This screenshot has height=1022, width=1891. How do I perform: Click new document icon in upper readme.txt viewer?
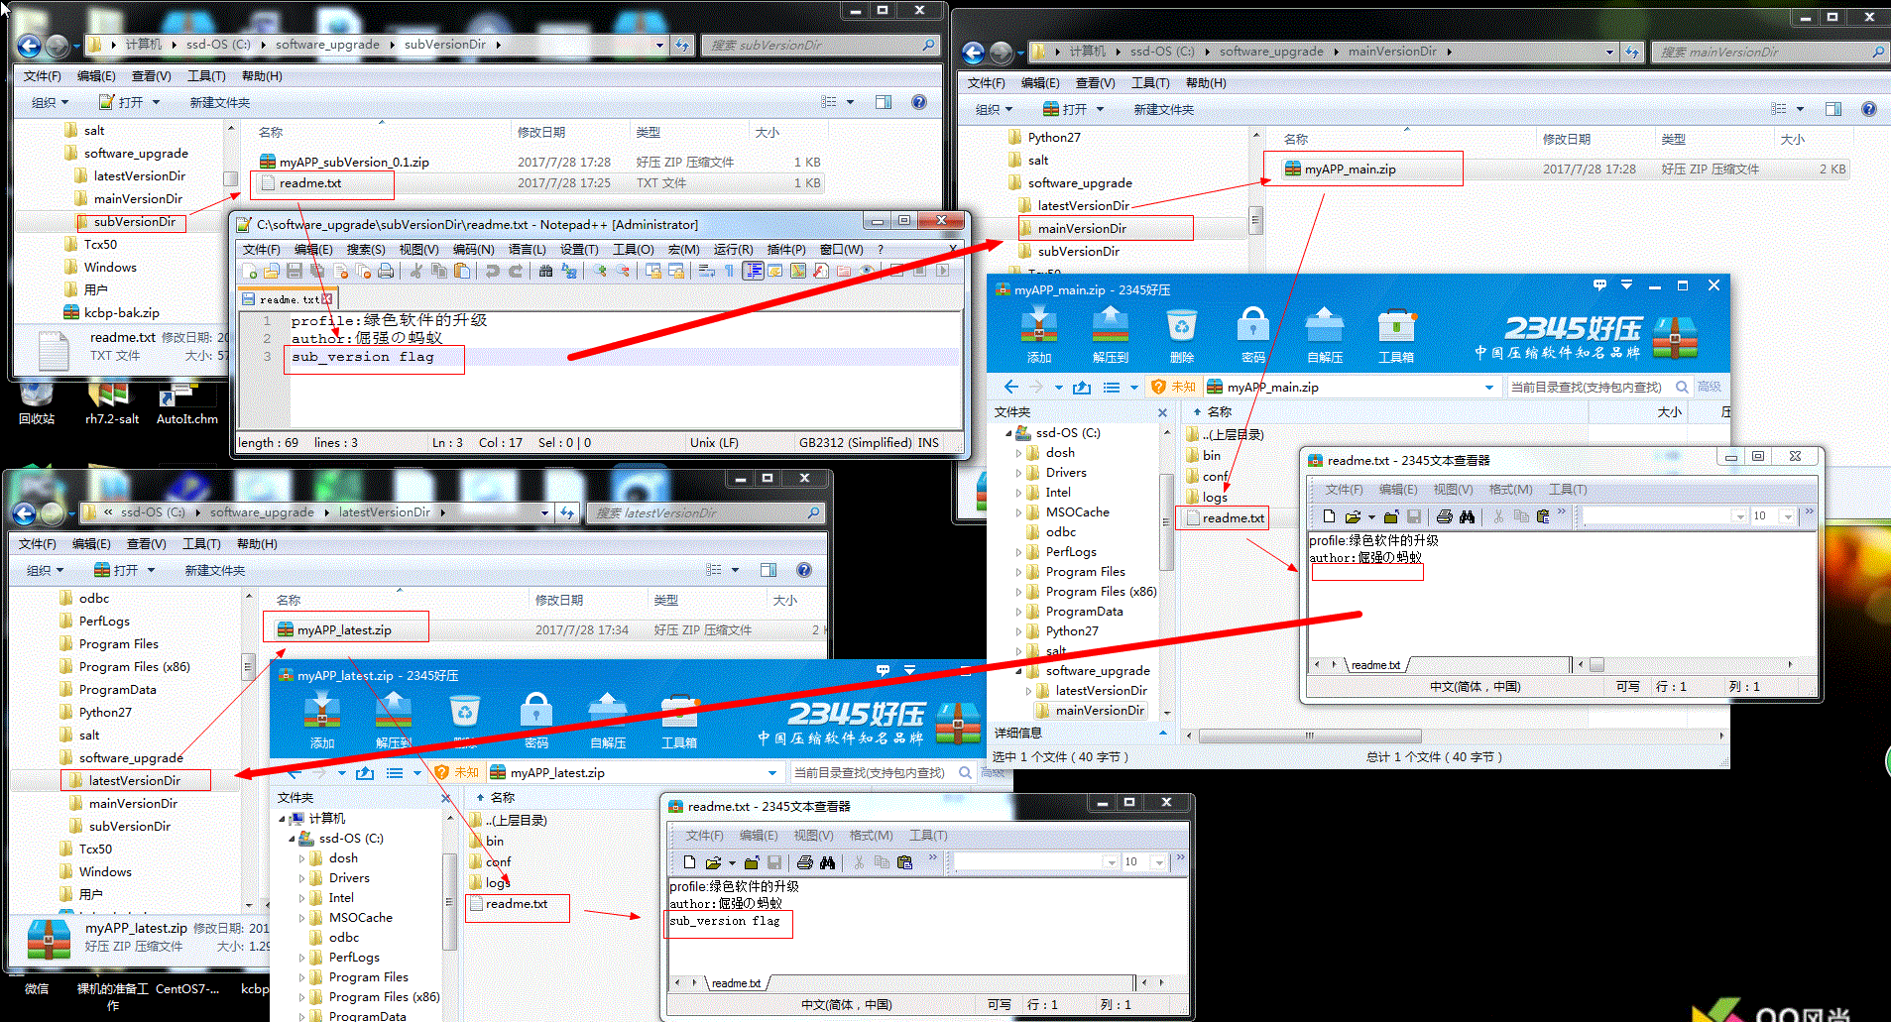tap(1329, 515)
